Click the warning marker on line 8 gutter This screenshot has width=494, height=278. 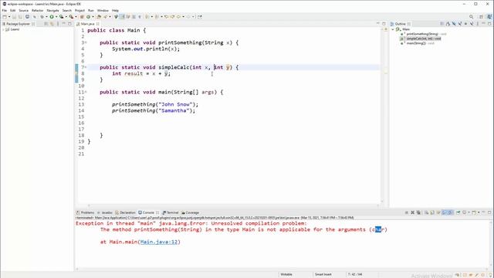click(76, 73)
